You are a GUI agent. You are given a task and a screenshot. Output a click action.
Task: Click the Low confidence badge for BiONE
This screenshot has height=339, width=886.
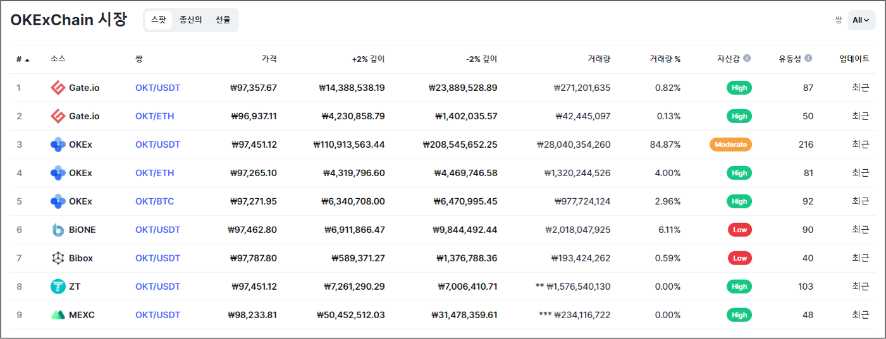tap(739, 230)
